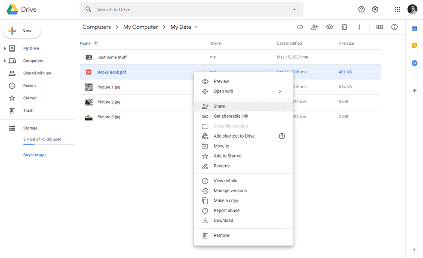
Task: Click the New button
Action: coord(22,31)
